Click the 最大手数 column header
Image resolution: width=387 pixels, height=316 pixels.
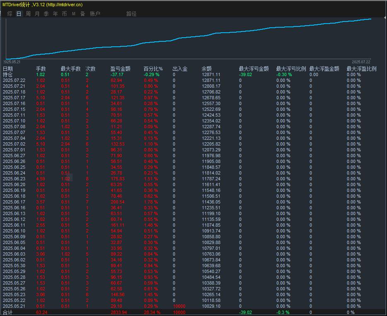point(70,69)
